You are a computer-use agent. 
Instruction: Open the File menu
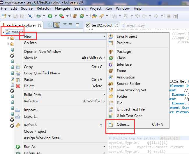pos(3,8)
